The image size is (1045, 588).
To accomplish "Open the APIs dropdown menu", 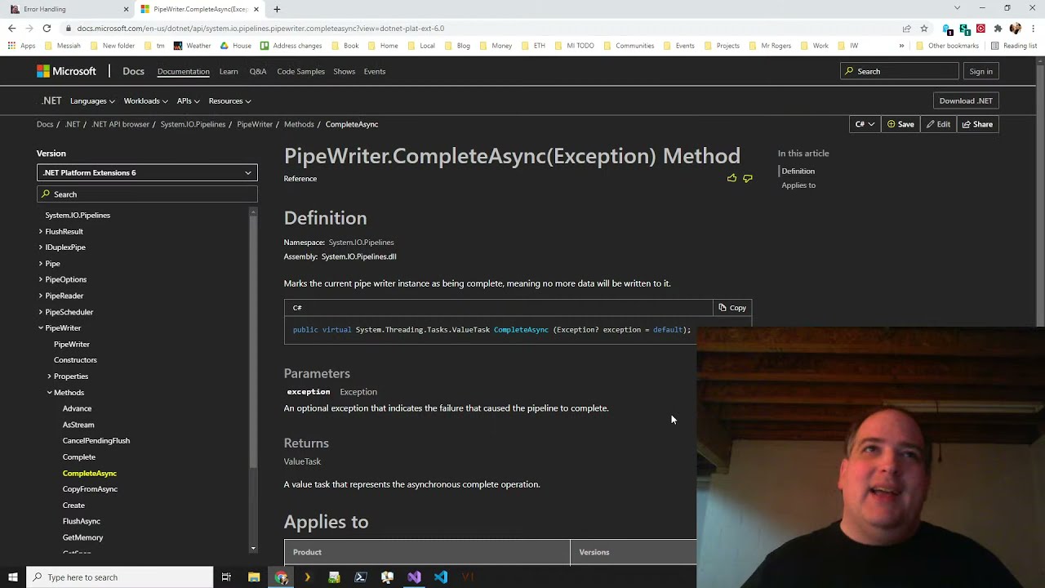I will [x=188, y=101].
